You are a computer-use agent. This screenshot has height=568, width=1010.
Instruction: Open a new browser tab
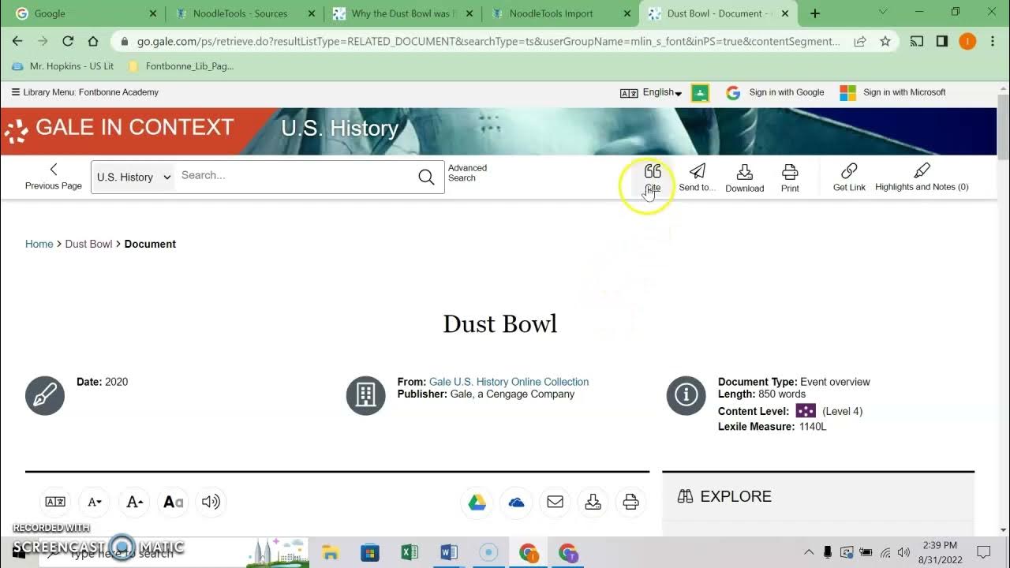tap(815, 13)
